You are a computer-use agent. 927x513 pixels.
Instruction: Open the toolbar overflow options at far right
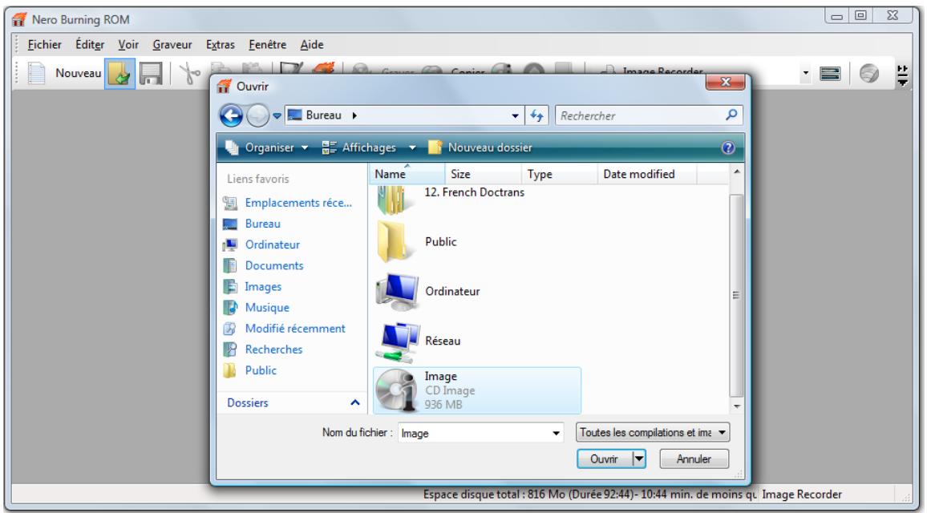click(902, 75)
